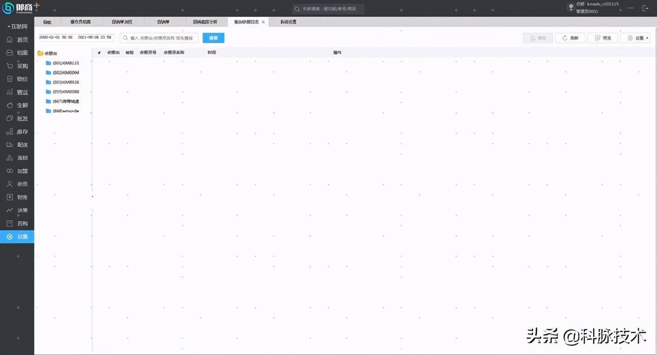The image size is (657, 355).
Task: Select the last blue subfolder in tree
Action: click(62, 111)
